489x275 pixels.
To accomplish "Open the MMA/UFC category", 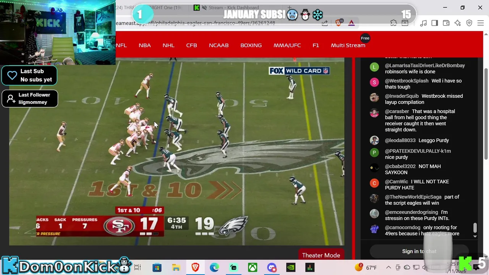I will tap(287, 45).
